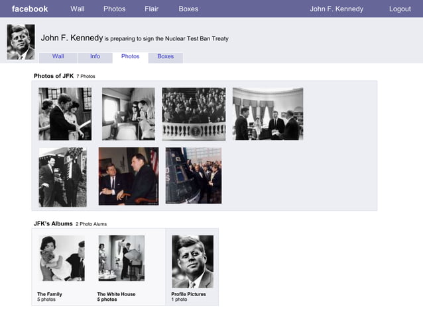
Task: Select the Photos profile tab
Action: tap(130, 57)
